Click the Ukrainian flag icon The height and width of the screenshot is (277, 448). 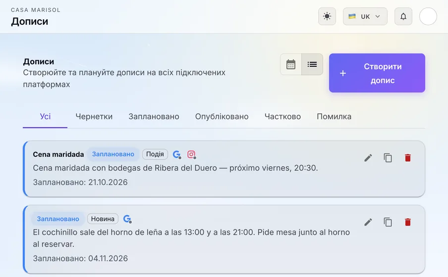(x=352, y=16)
